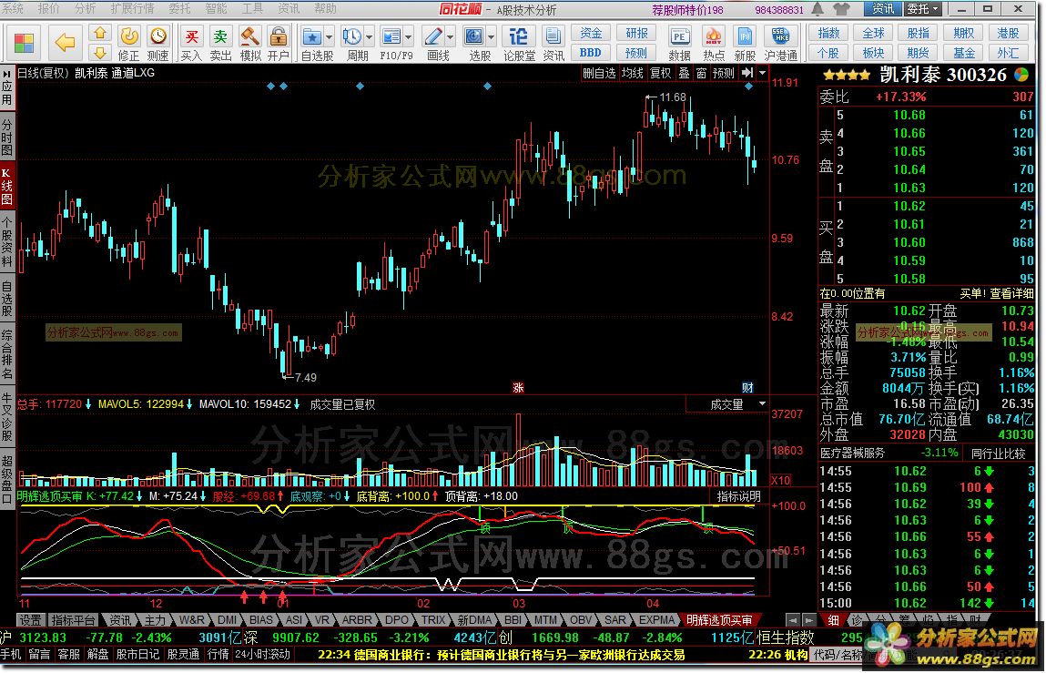1046x673 pixels.
Task: Open the 沪港通 SSE HKE icon
Action: pyautogui.click(x=780, y=36)
